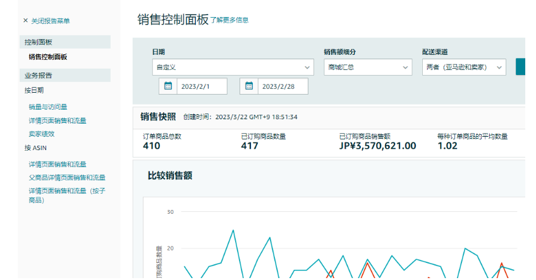Click the 已订购商品数量 value 417
Viewport: 536px width, 280px height.
click(x=250, y=146)
